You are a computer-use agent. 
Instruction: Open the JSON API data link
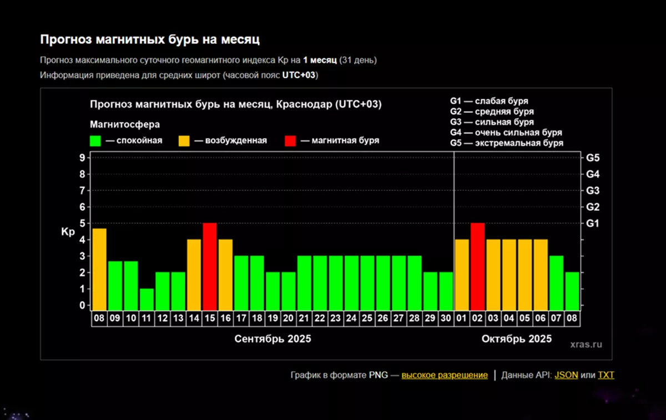[566, 375]
